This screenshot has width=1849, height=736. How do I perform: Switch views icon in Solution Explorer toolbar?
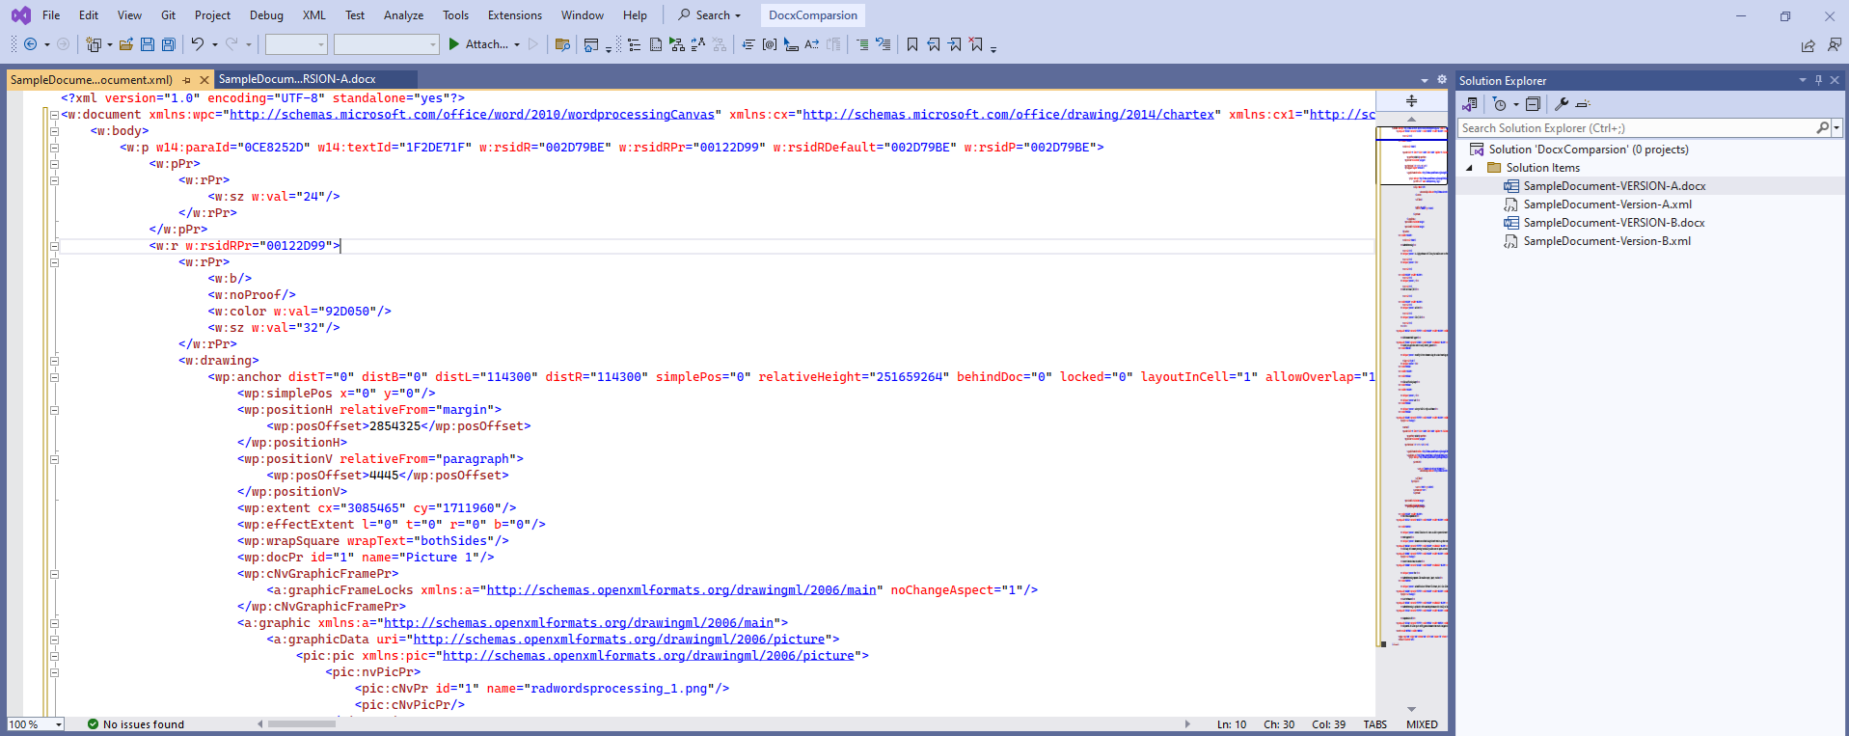pos(1470,104)
